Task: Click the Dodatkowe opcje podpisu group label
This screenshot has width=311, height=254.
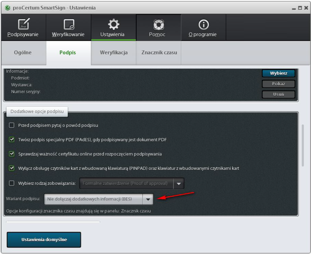Action: click(x=37, y=112)
